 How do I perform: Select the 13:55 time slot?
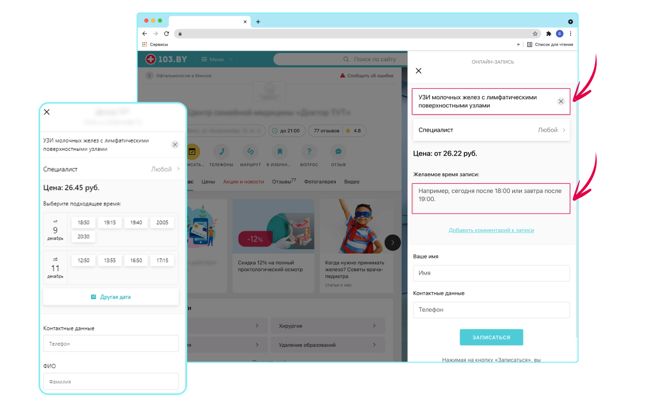click(x=110, y=261)
